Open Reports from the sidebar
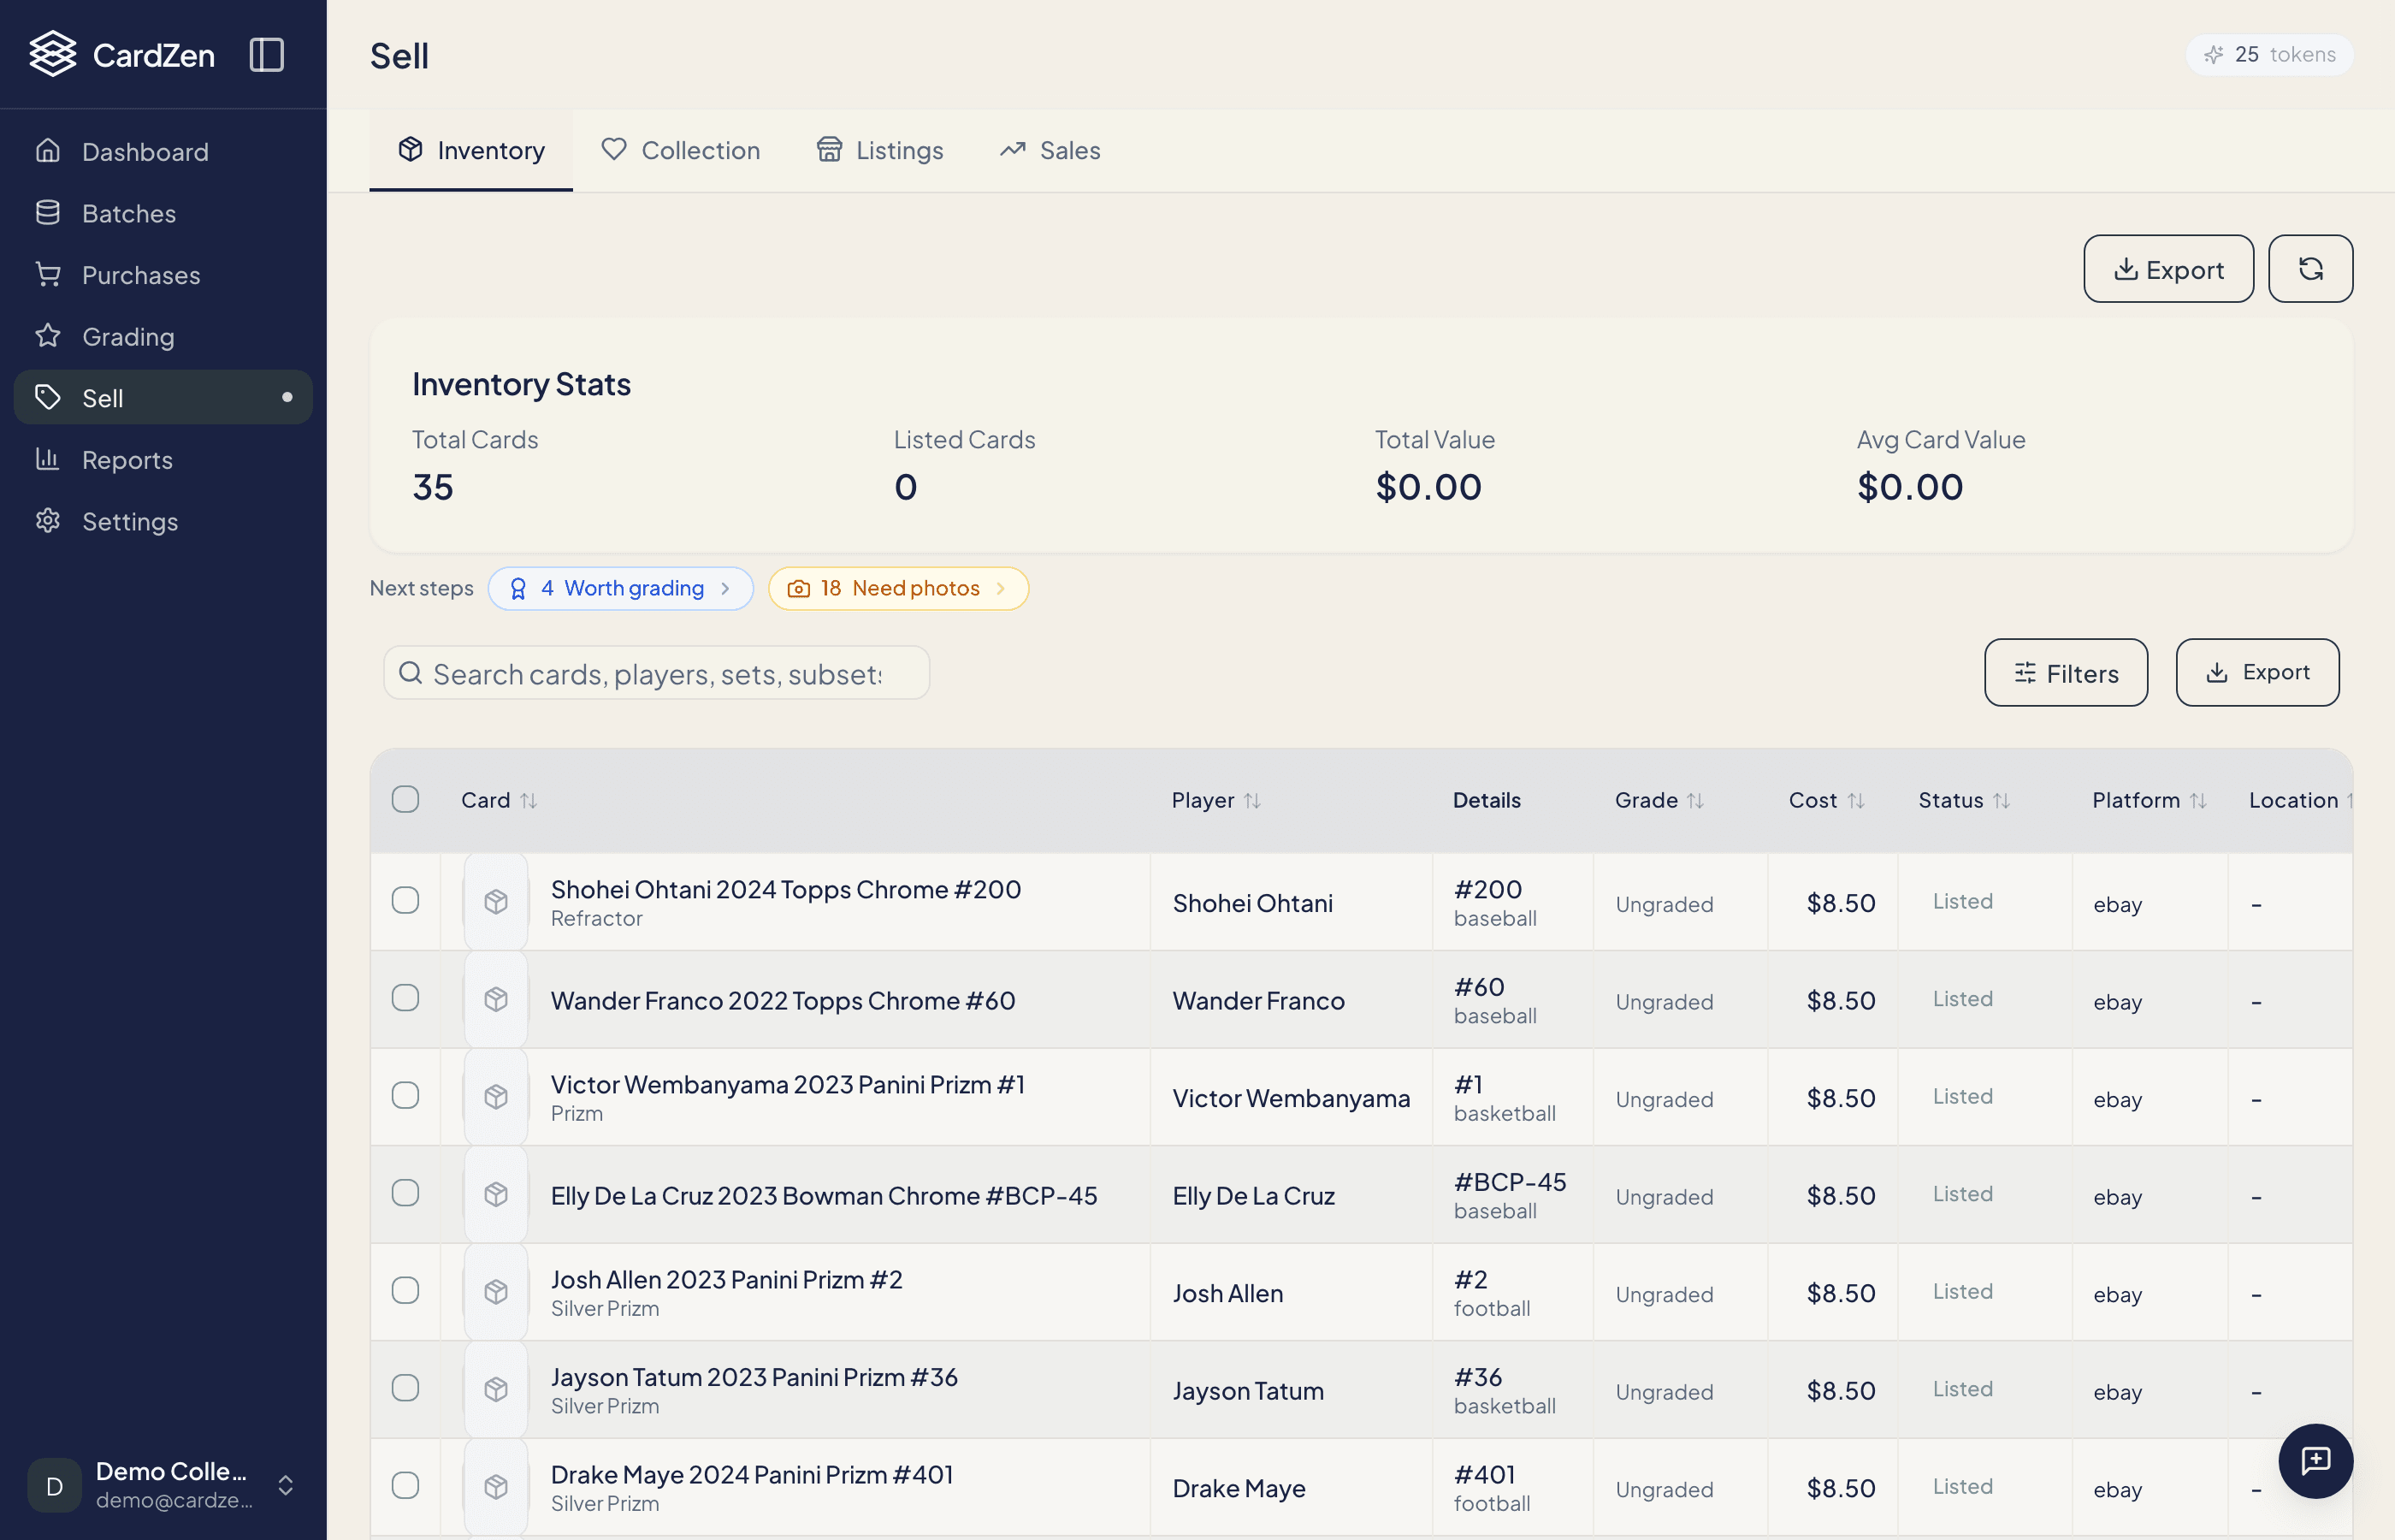The image size is (2395, 1540). [128, 459]
